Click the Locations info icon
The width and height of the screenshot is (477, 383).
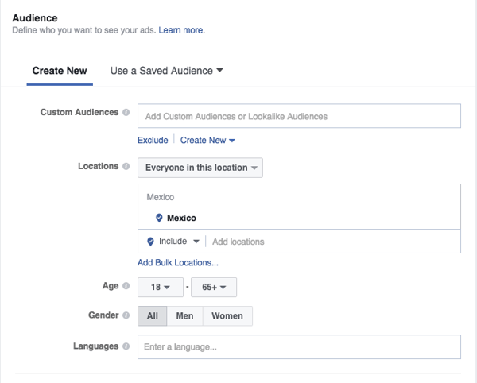(126, 166)
